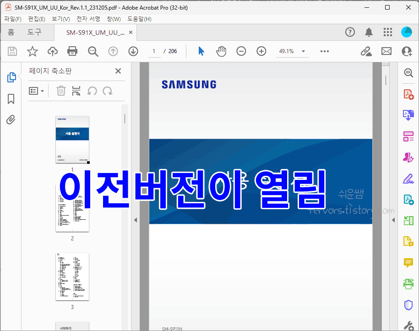Open the thumbnail panel options dropdown
Viewport: 419px width, 331px height.
click(x=36, y=91)
